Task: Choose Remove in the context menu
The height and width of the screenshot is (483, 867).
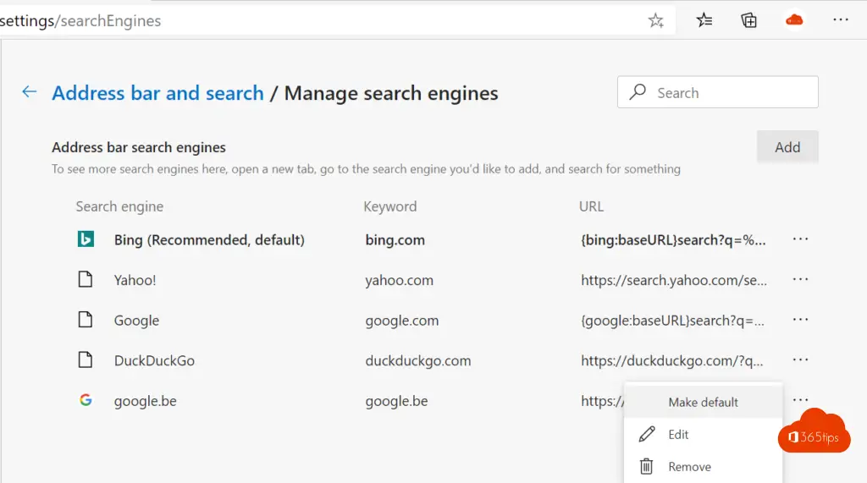Action: pyautogui.click(x=703, y=466)
